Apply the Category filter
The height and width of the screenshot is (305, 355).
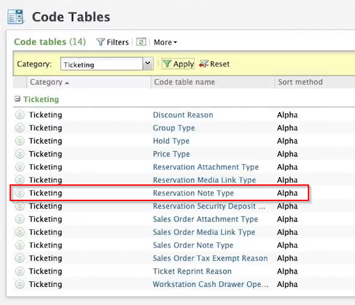(x=178, y=64)
